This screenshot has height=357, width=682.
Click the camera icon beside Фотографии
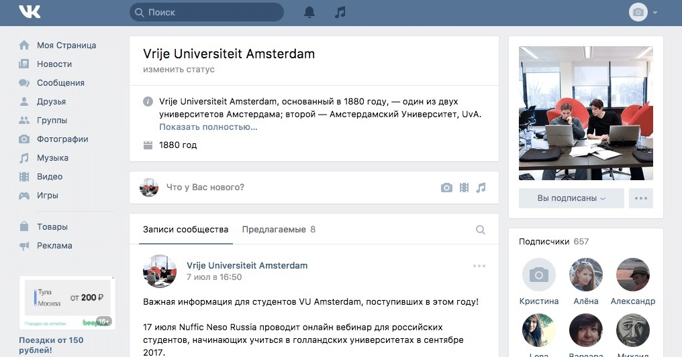[x=24, y=139]
